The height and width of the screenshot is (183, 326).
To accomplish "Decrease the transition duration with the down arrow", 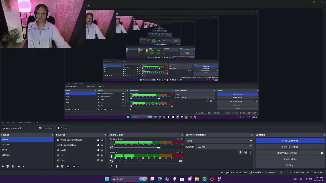I will [x=251, y=148].
